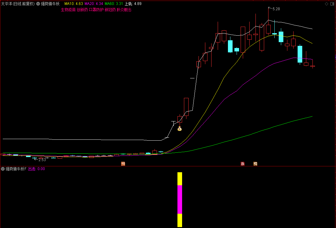Image resolution: width=336 pixels, height=228 pixels.
Task: Click the 2.53 low price label
Action: click(42, 160)
